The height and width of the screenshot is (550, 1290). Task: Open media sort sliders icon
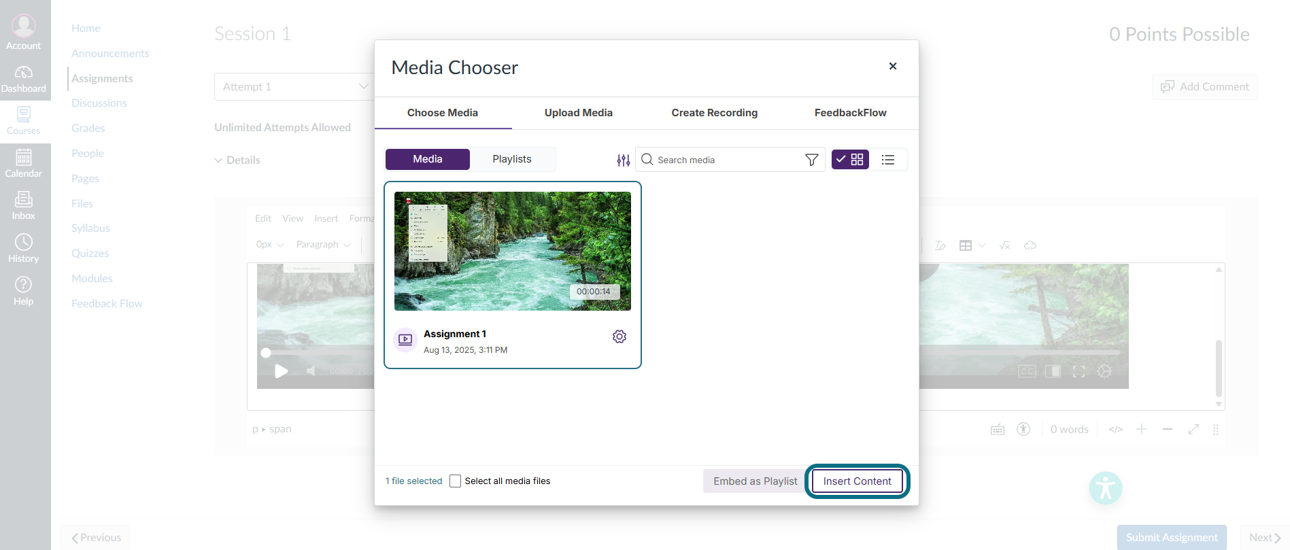click(623, 160)
